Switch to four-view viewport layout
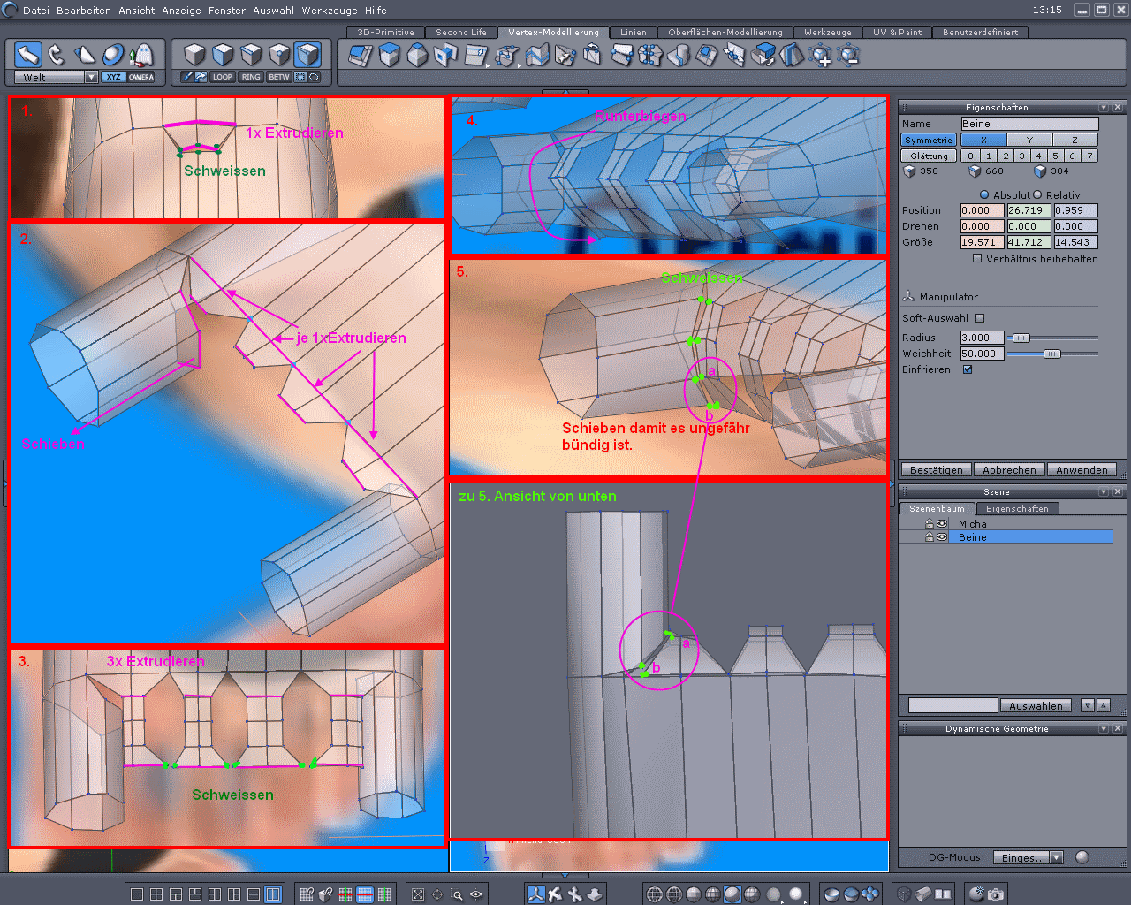Image resolution: width=1131 pixels, height=905 pixels. click(156, 894)
